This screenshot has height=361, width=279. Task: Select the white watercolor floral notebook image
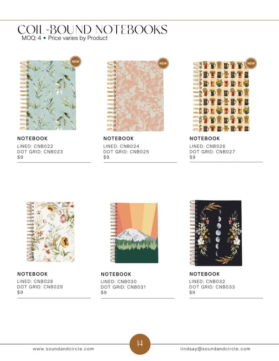(50, 232)
